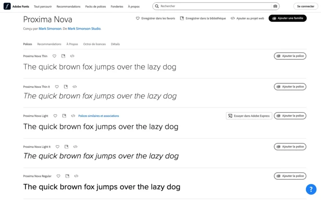Click the Proxima Nova Light It label

pos(37,147)
